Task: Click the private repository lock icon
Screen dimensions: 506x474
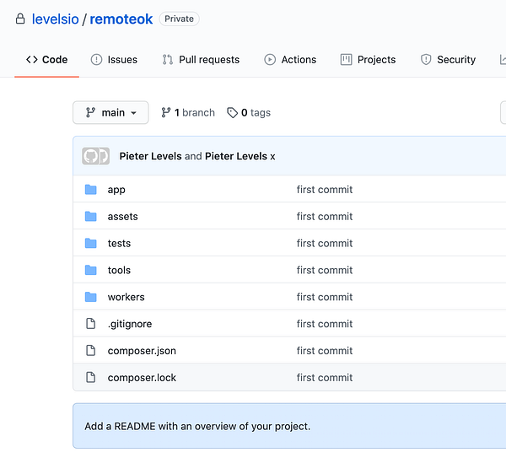Action: point(20,19)
